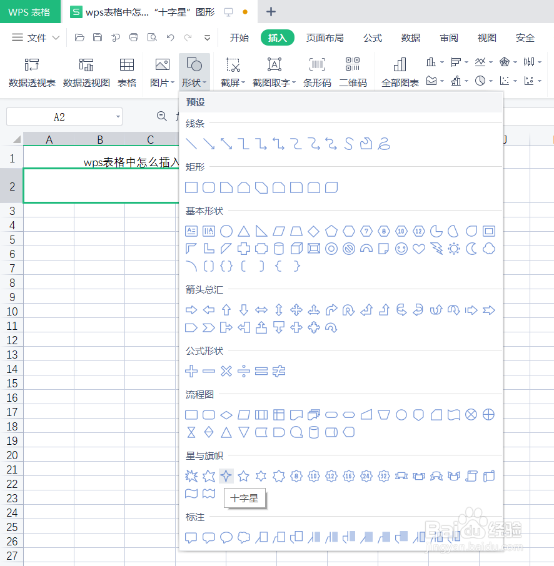Switch to the Page Layout (页面布局) tab

point(325,37)
